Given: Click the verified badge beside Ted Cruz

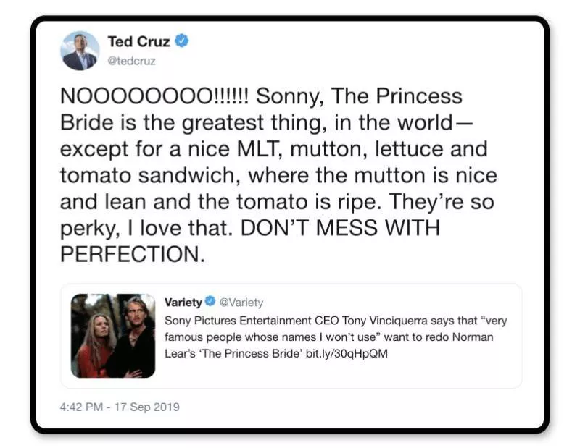Looking at the screenshot, I should click(x=182, y=41).
